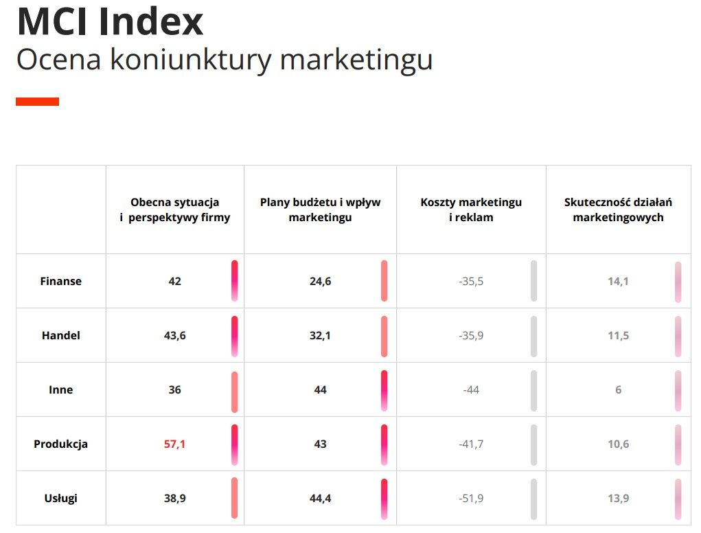Click the Obecna sytuacja i perspektywy firmy header

[x=175, y=209]
